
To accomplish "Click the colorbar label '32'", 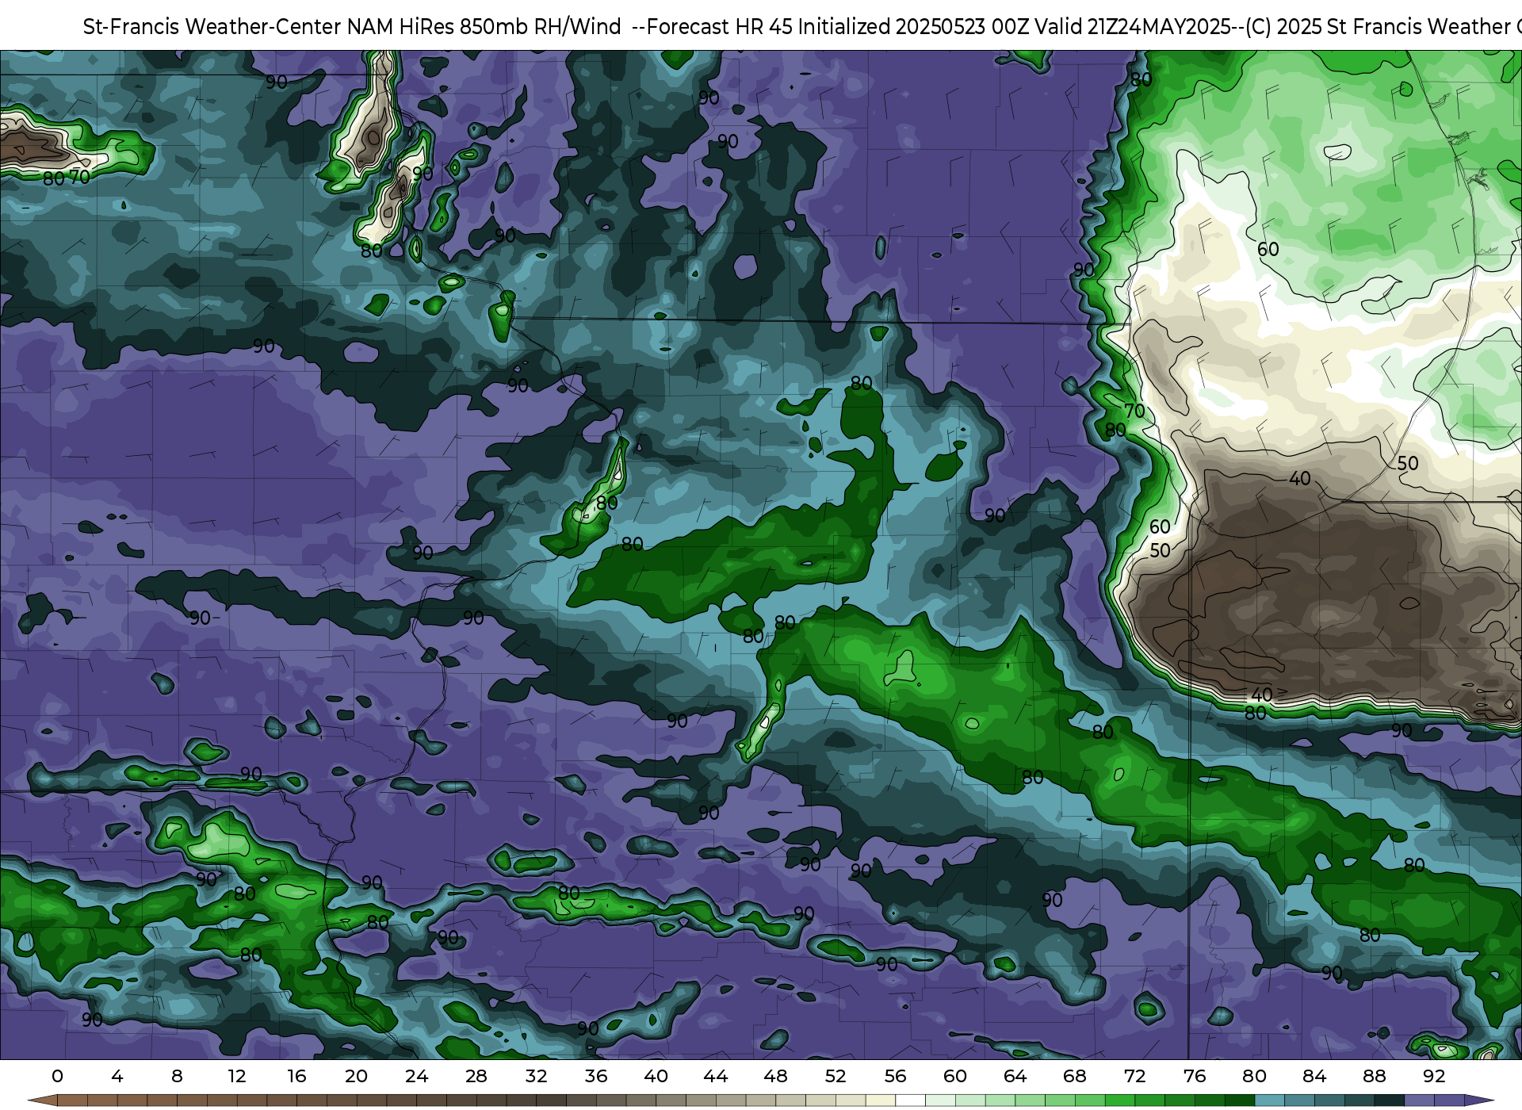I will [x=536, y=1076].
